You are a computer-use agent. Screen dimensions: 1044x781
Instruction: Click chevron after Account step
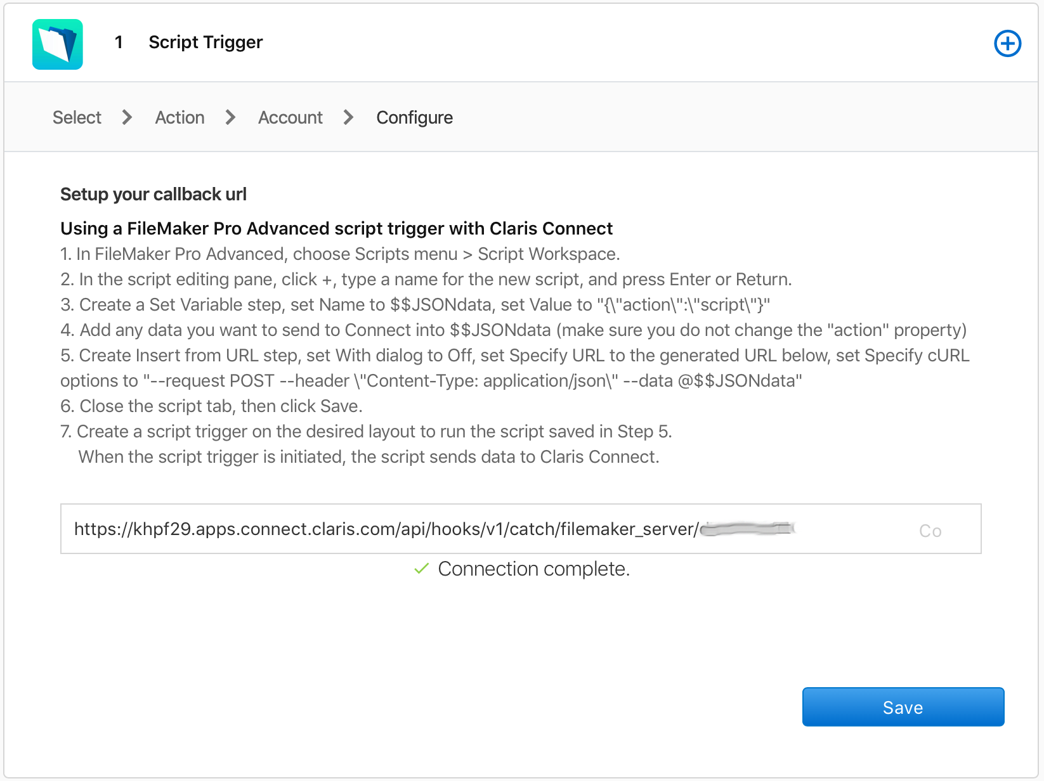point(348,117)
